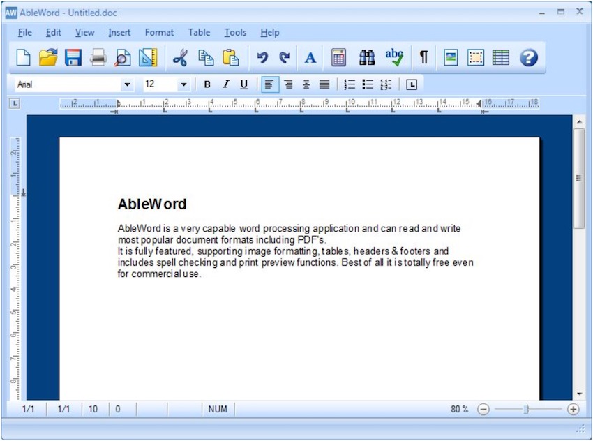The width and height of the screenshot is (593, 441).
Task: Expand the font size dropdown
Action: click(183, 84)
